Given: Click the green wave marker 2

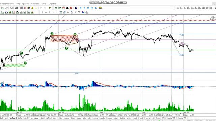Looking at the screenshot, I should click(x=25, y=63).
